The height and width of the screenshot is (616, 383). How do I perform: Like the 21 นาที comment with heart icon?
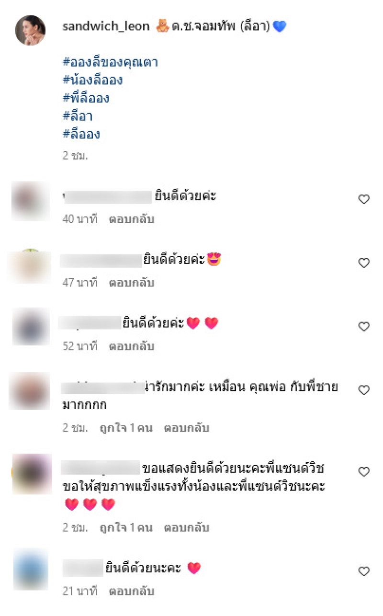click(x=364, y=571)
